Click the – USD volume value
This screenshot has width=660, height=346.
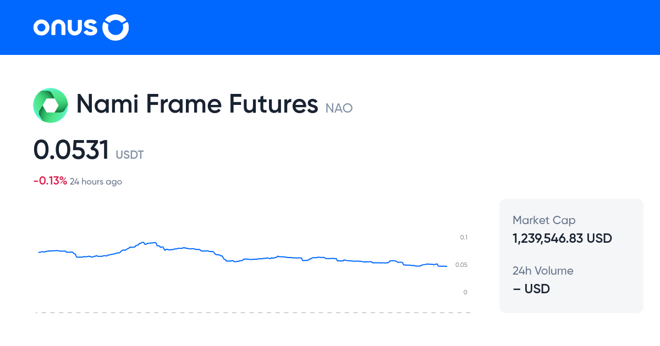531,288
